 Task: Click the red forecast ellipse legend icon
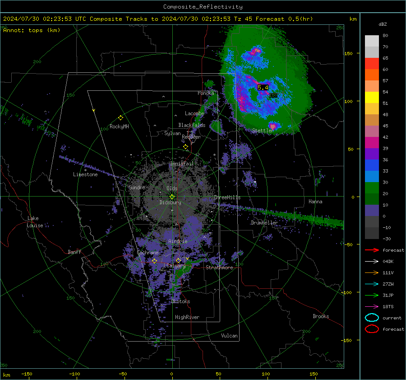pyautogui.click(x=372, y=329)
